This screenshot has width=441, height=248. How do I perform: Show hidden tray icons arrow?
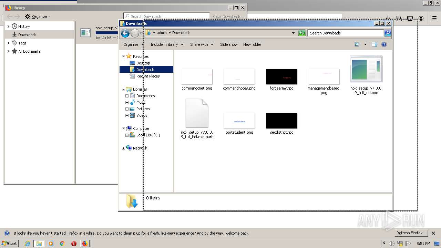pyautogui.click(x=384, y=244)
